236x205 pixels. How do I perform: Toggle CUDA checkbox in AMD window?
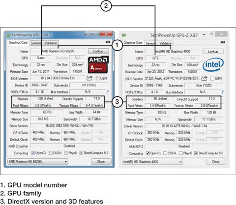tap(51, 153)
